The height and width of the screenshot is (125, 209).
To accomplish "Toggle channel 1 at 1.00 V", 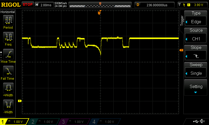I will pyautogui.click(x=14, y=122).
